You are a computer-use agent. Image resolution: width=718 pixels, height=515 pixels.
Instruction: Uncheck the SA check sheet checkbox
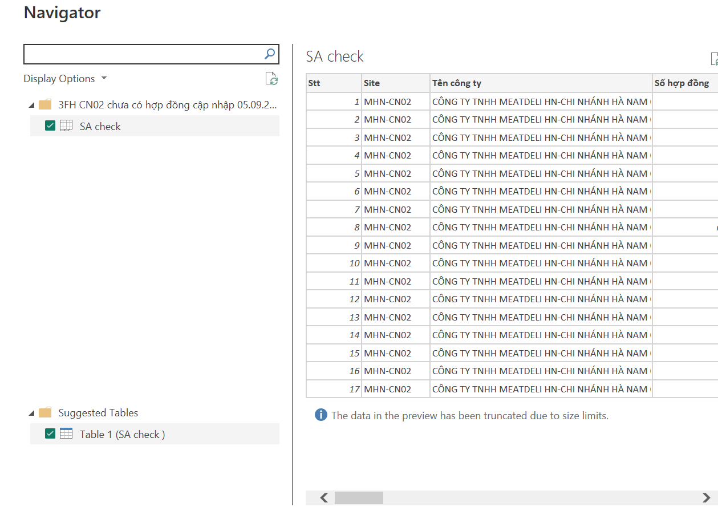[50, 125]
